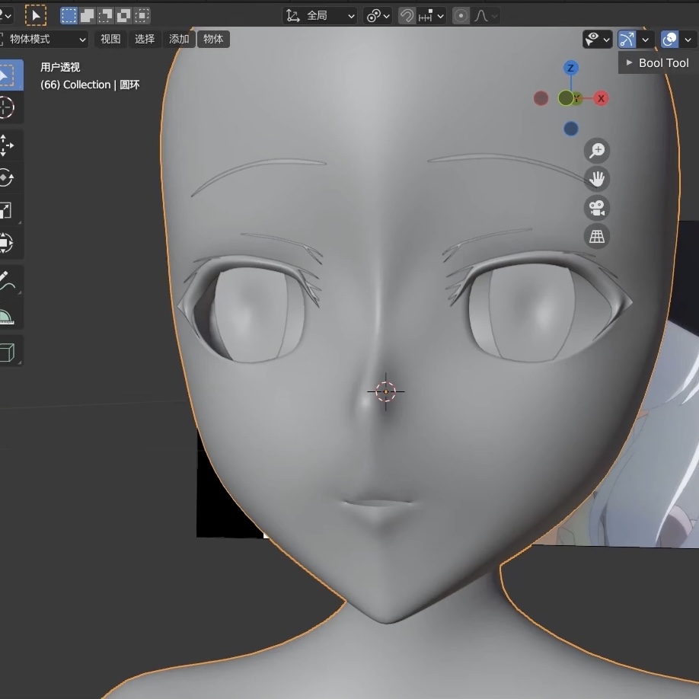The width and height of the screenshot is (699, 699).
Task: Choose the Invert selection mode icon
Action: (x=123, y=15)
